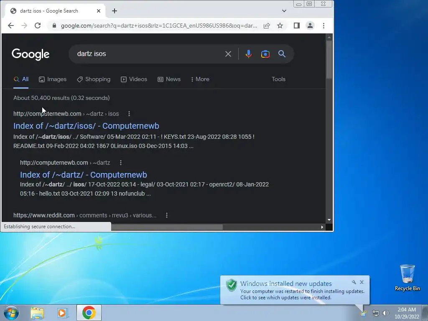The image size is (428, 321).
Task: Open the Chrome profile avatar
Action: tap(310, 25)
